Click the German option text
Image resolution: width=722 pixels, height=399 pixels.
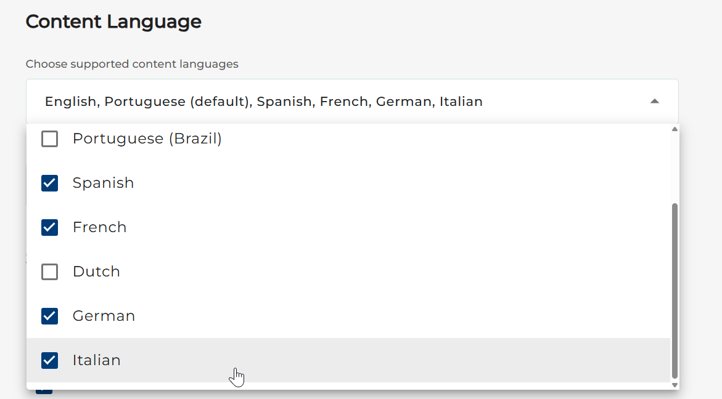pyautogui.click(x=104, y=316)
